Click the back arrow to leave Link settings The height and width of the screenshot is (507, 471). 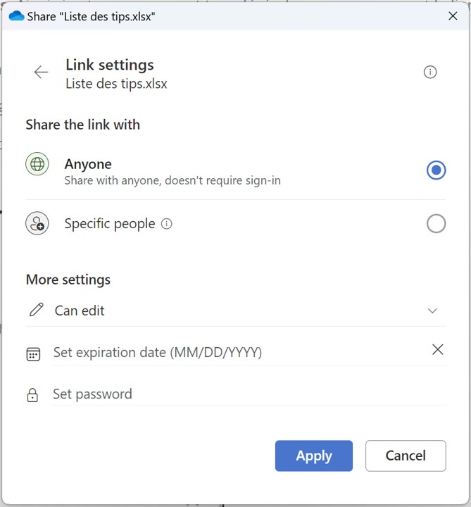pos(41,72)
